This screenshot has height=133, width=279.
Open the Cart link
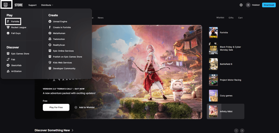click(240, 18)
